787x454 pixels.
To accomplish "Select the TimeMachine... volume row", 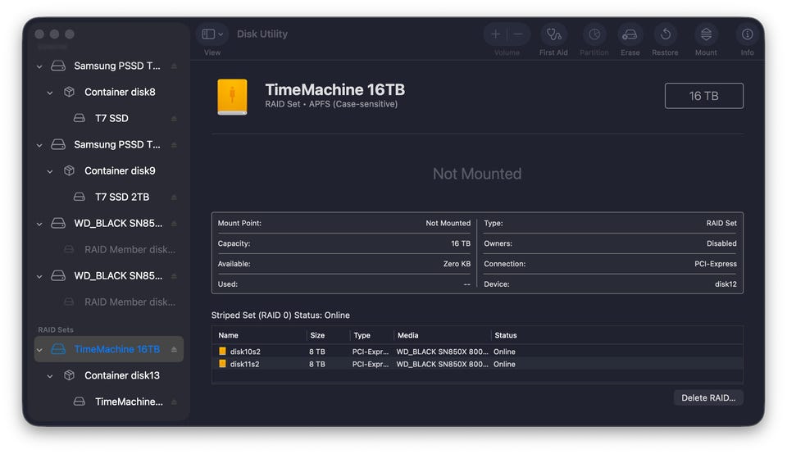I will pos(108,402).
